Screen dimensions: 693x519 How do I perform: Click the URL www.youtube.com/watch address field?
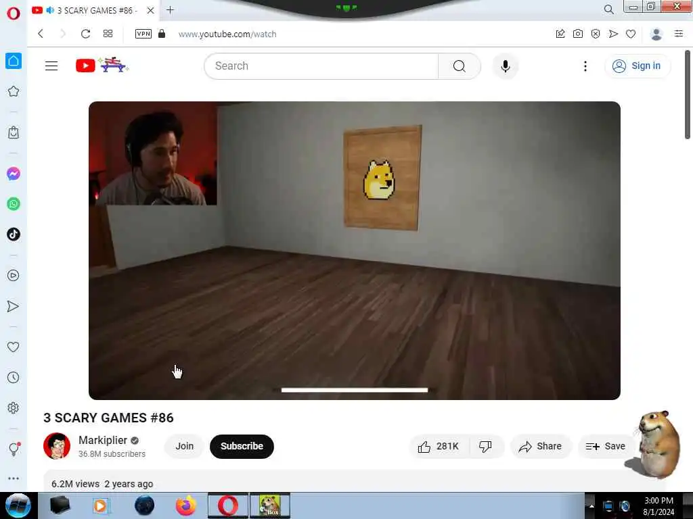[x=227, y=34]
